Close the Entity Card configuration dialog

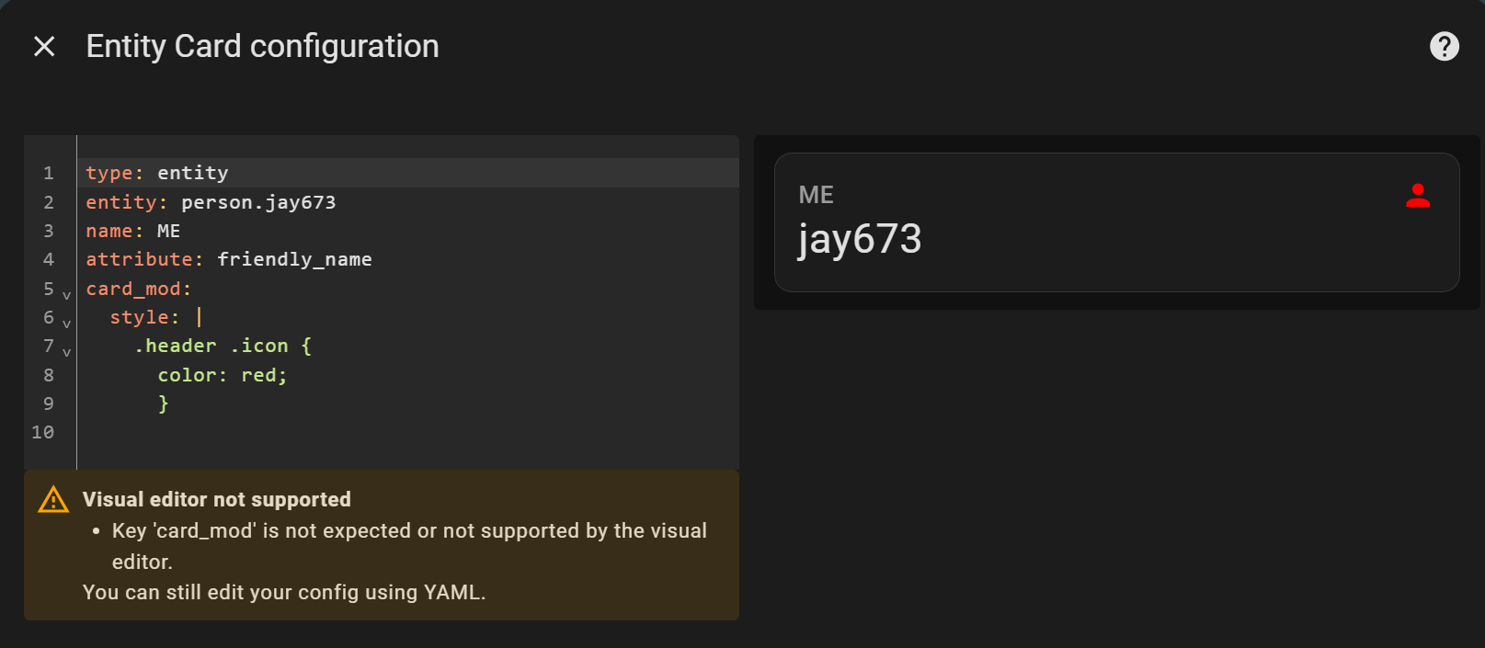click(x=44, y=46)
